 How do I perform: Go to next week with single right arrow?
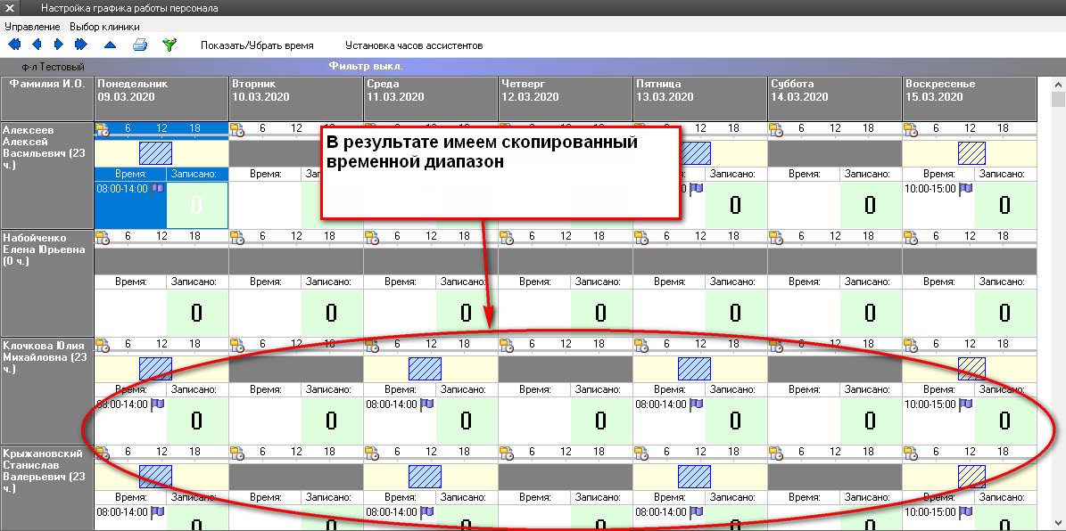(59, 45)
